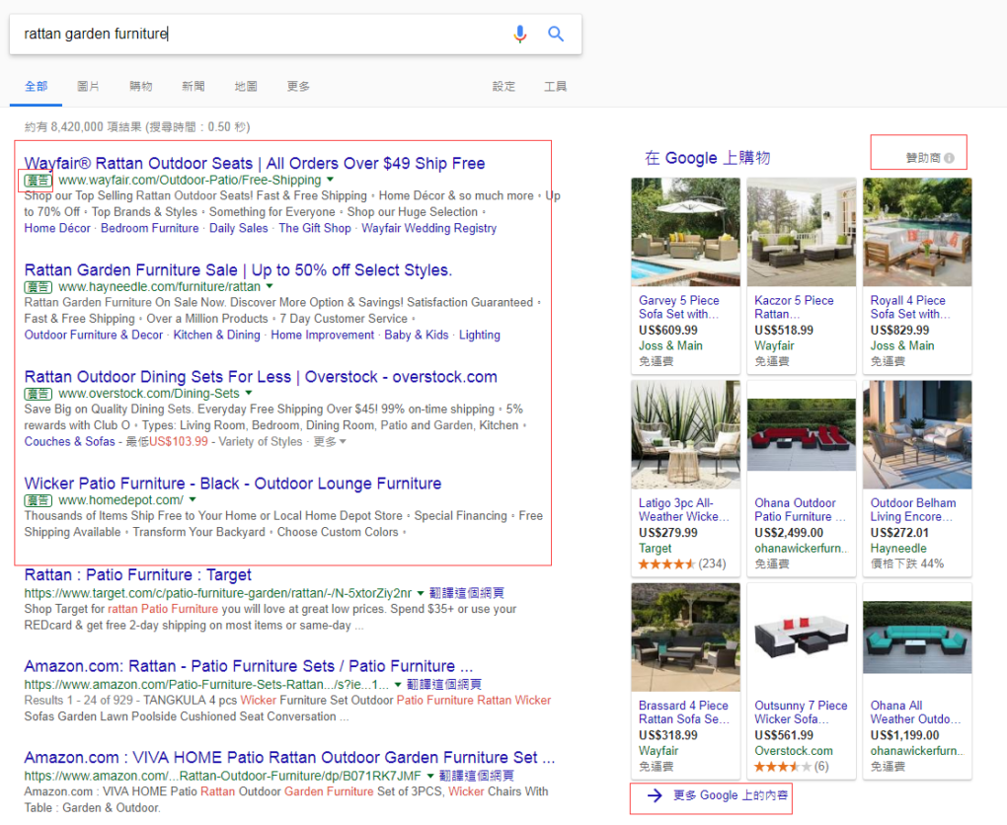Open Rattan Garden Furniture Sale ad title
The width and height of the screenshot is (1007, 825).
click(x=238, y=269)
